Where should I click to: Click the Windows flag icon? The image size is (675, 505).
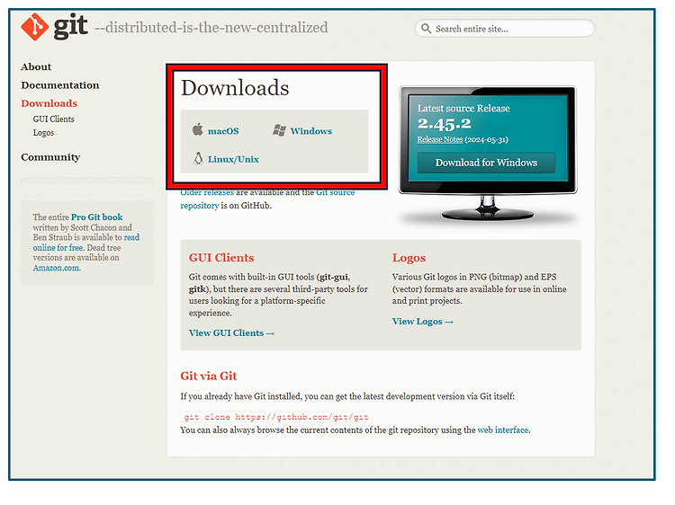[279, 130]
